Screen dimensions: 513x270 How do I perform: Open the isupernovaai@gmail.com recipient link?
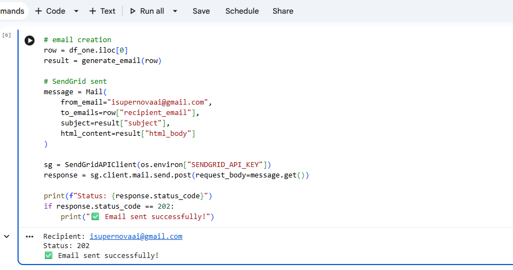136,236
